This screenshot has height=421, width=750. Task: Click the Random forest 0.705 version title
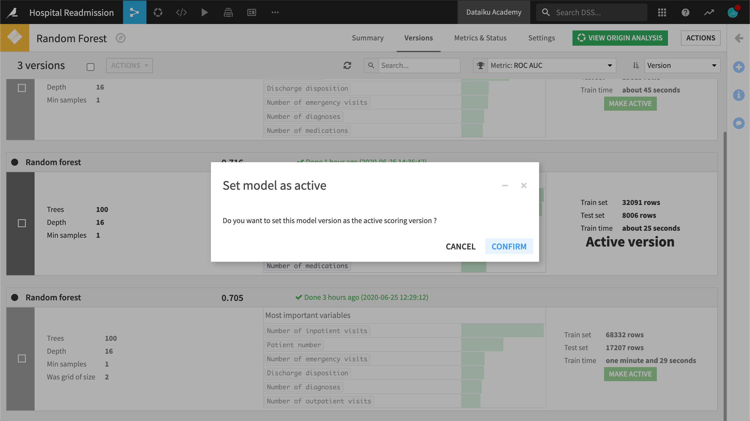tap(53, 297)
